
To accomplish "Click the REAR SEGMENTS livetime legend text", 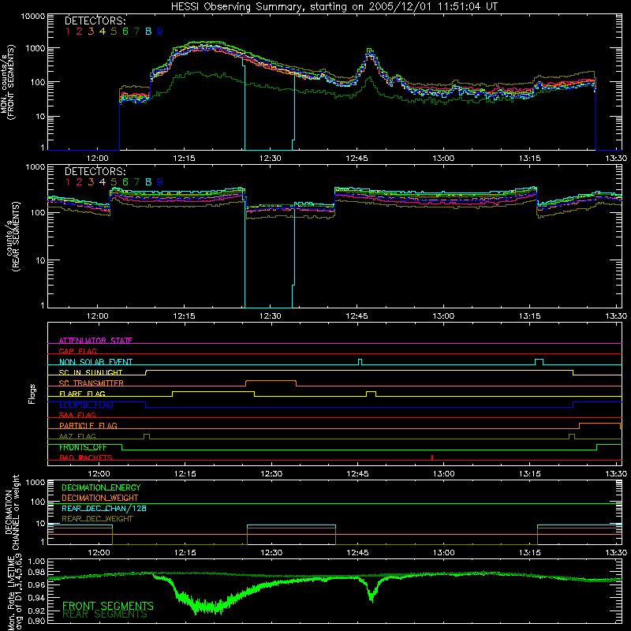I will [105, 614].
